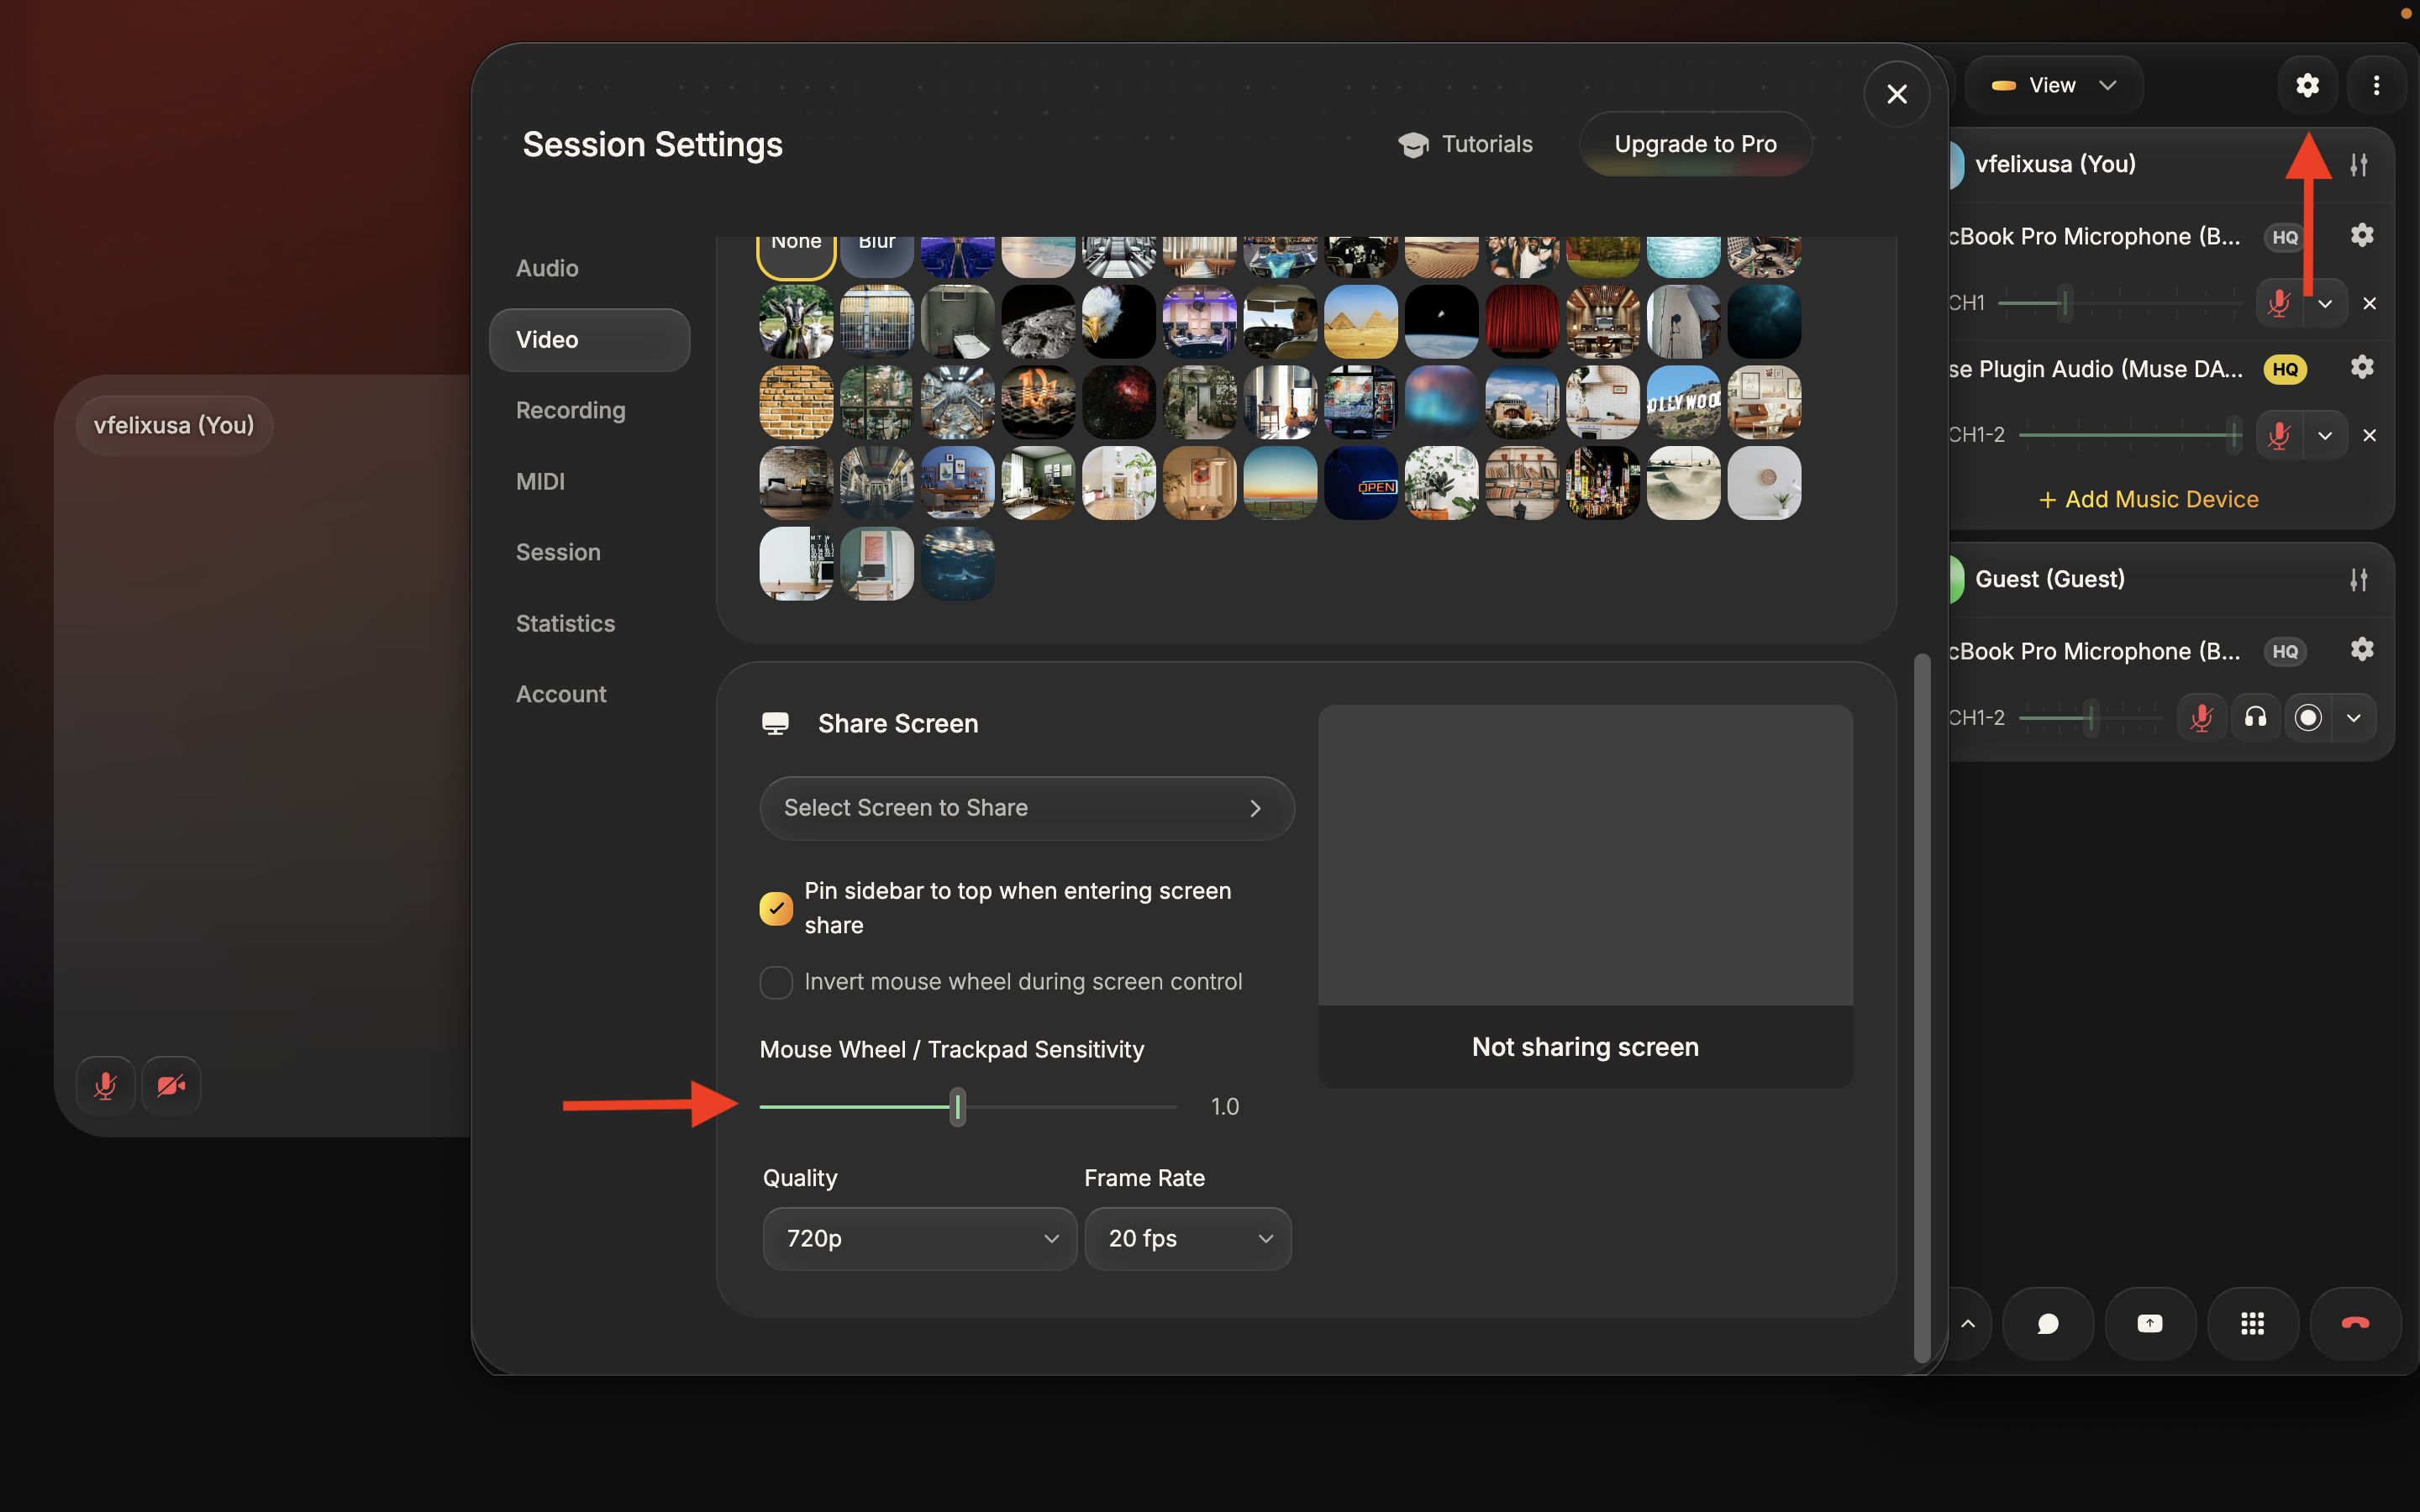2420x1512 pixels.
Task: Open the Statistics settings section
Action: coord(565,622)
